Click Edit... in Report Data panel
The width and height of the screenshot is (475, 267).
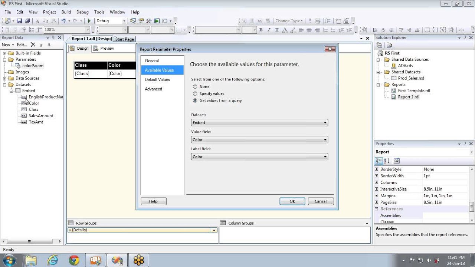coord(22,45)
